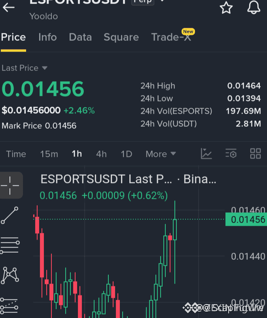Open chart indicators line-graph icon
The height and width of the screenshot is (318, 267).
coord(206,154)
